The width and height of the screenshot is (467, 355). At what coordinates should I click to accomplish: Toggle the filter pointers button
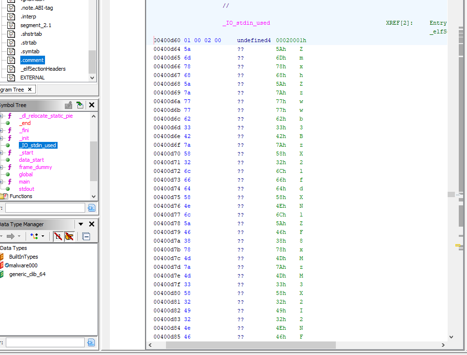69,236
